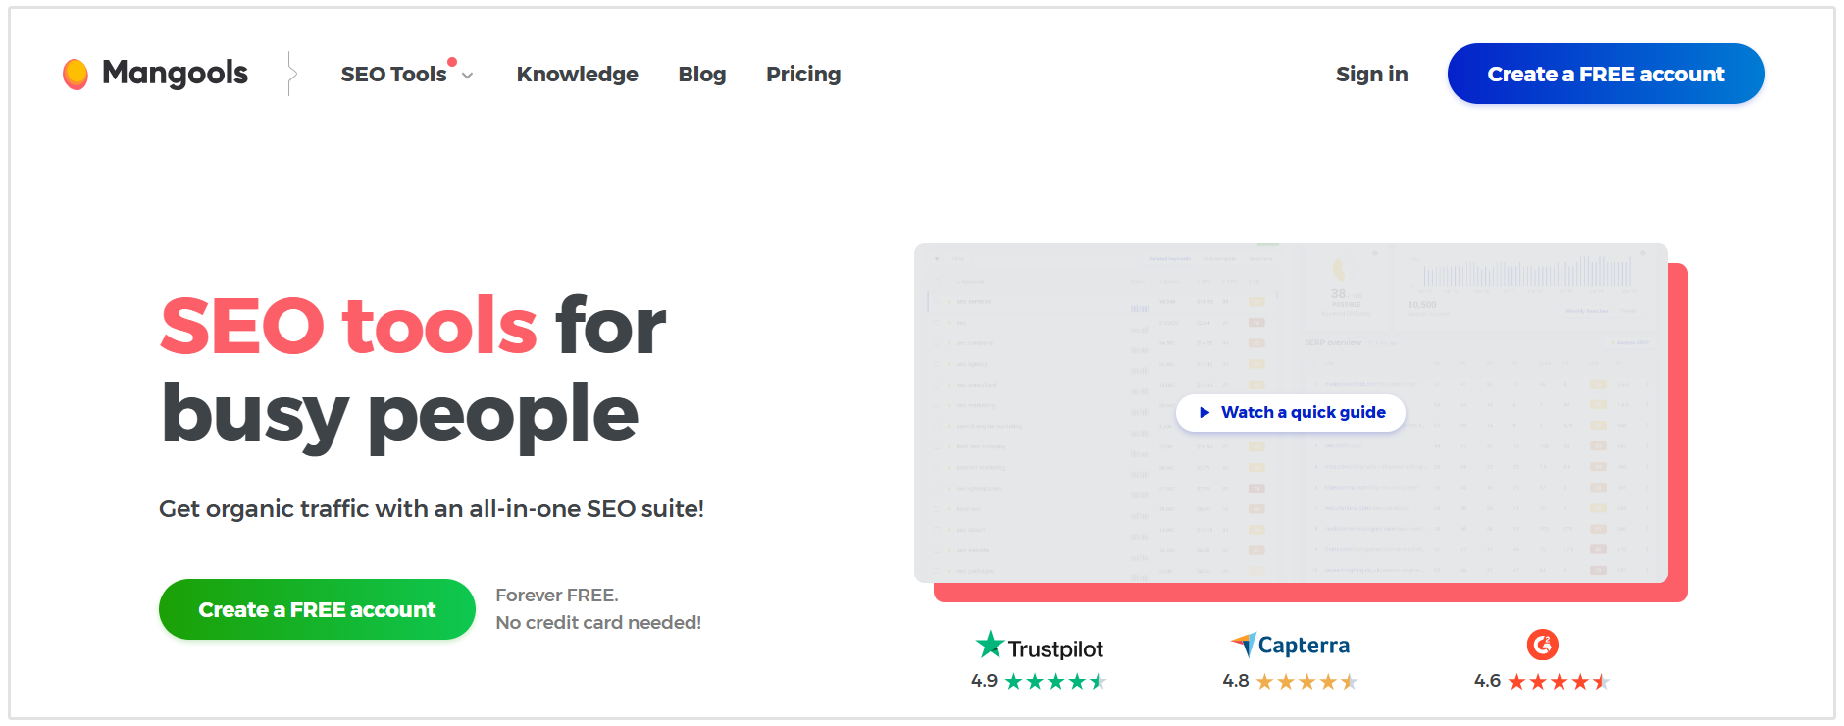Open the Blog page
This screenshot has width=1844, height=726.
pos(702,75)
